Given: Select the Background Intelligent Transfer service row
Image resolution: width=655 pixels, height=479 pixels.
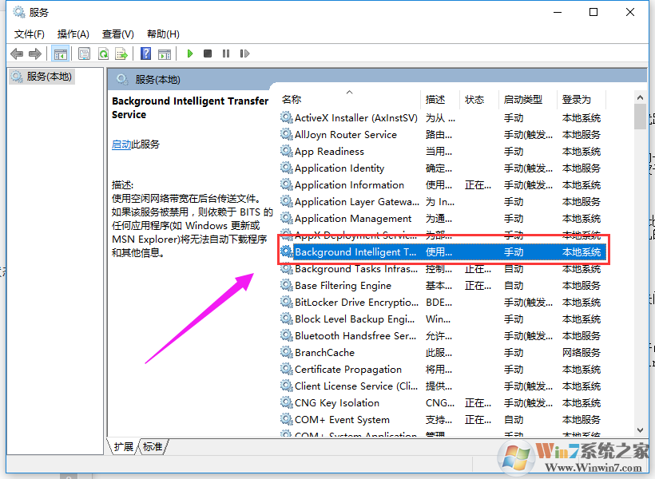Looking at the screenshot, I should click(443, 251).
